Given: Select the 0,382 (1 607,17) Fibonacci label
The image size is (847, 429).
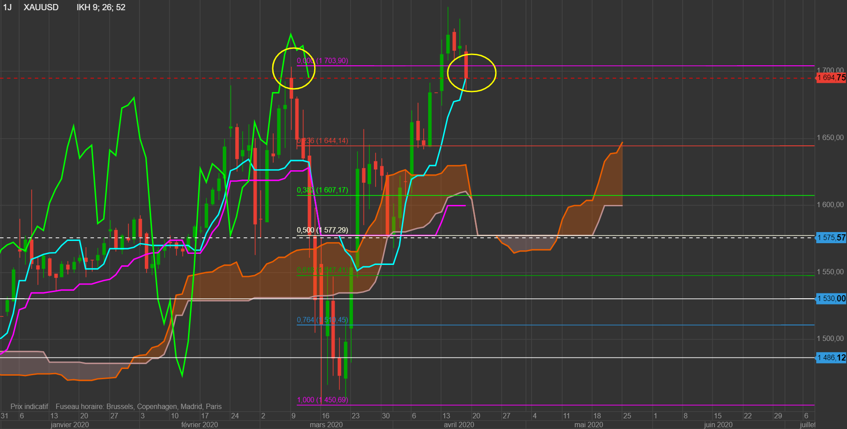Looking at the screenshot, I should coord(322,190).
